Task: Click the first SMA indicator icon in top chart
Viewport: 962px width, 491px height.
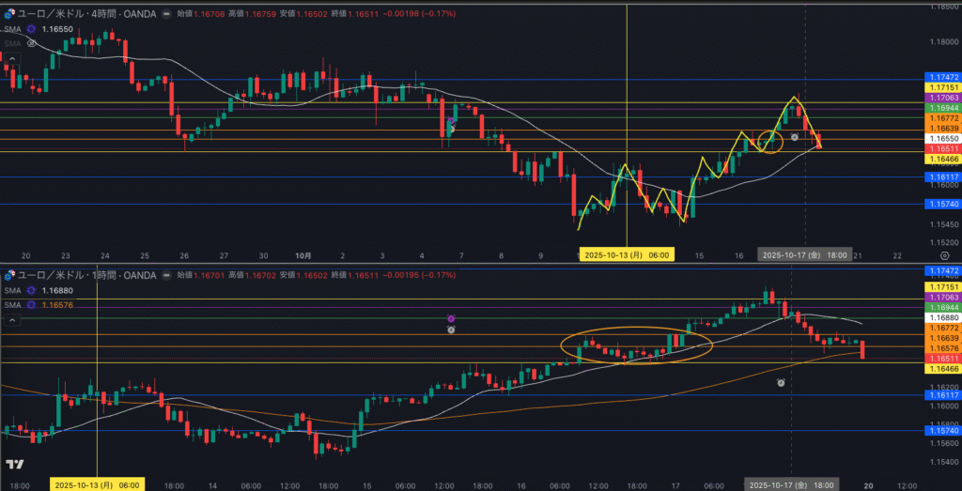Action: (x=30, y=29)
